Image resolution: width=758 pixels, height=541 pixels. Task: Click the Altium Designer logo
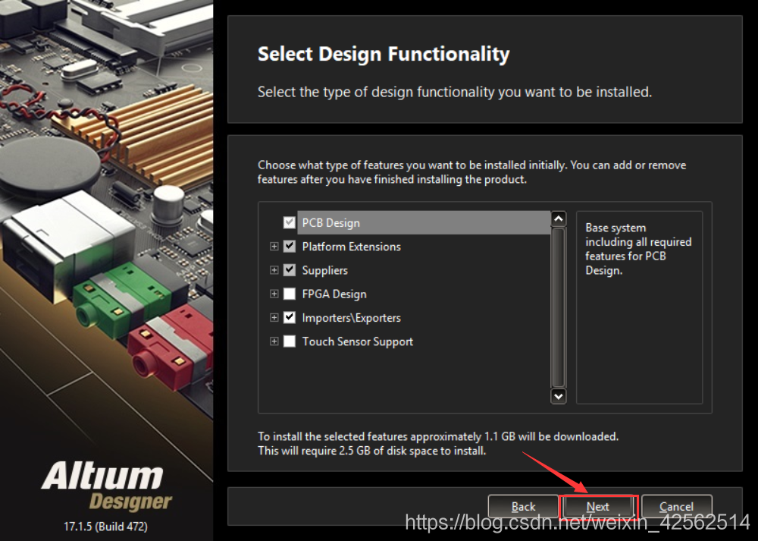(106, 486)
